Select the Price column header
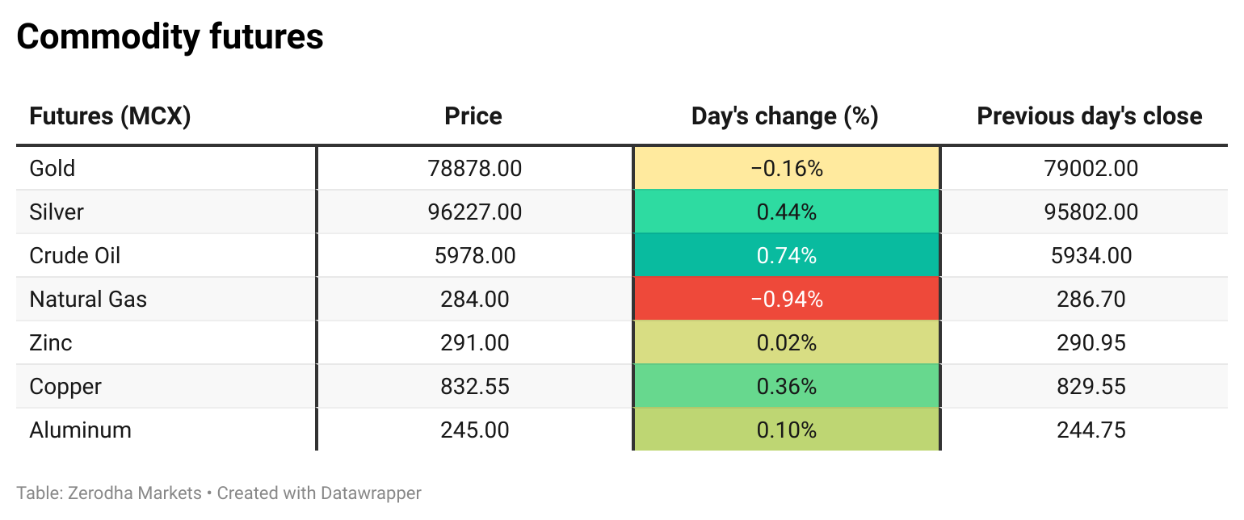This screenshot has width=1244, height=520. 473,116
